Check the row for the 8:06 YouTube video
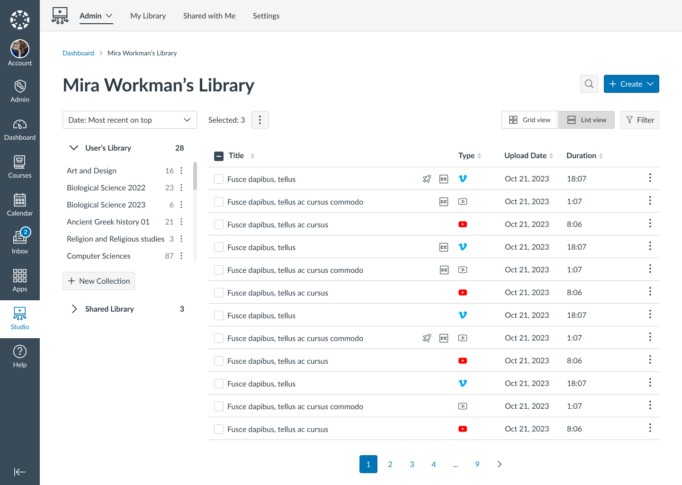The image size is (682, 485). click(218, 225)
